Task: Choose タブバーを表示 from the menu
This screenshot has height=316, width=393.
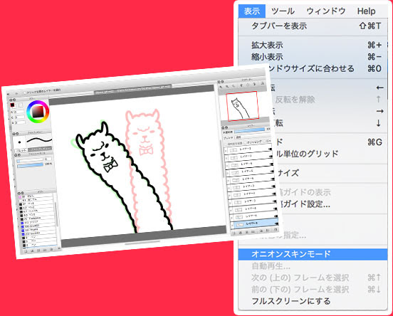Action: [313, 26]
